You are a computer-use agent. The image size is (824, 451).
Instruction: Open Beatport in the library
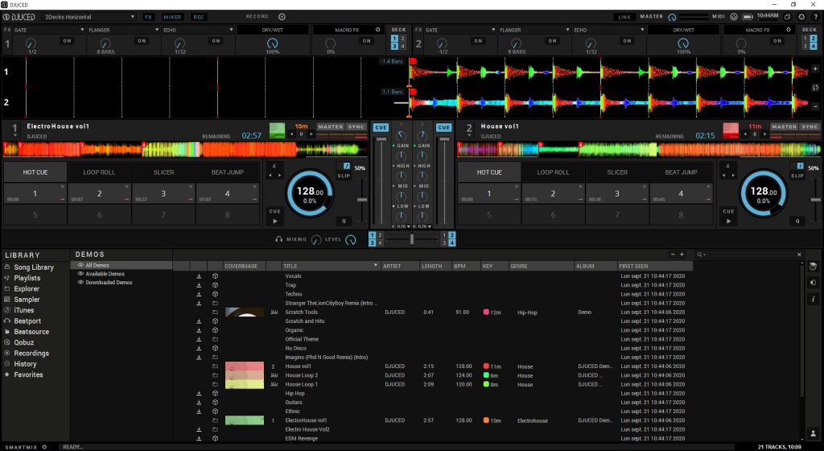(27, 321)
